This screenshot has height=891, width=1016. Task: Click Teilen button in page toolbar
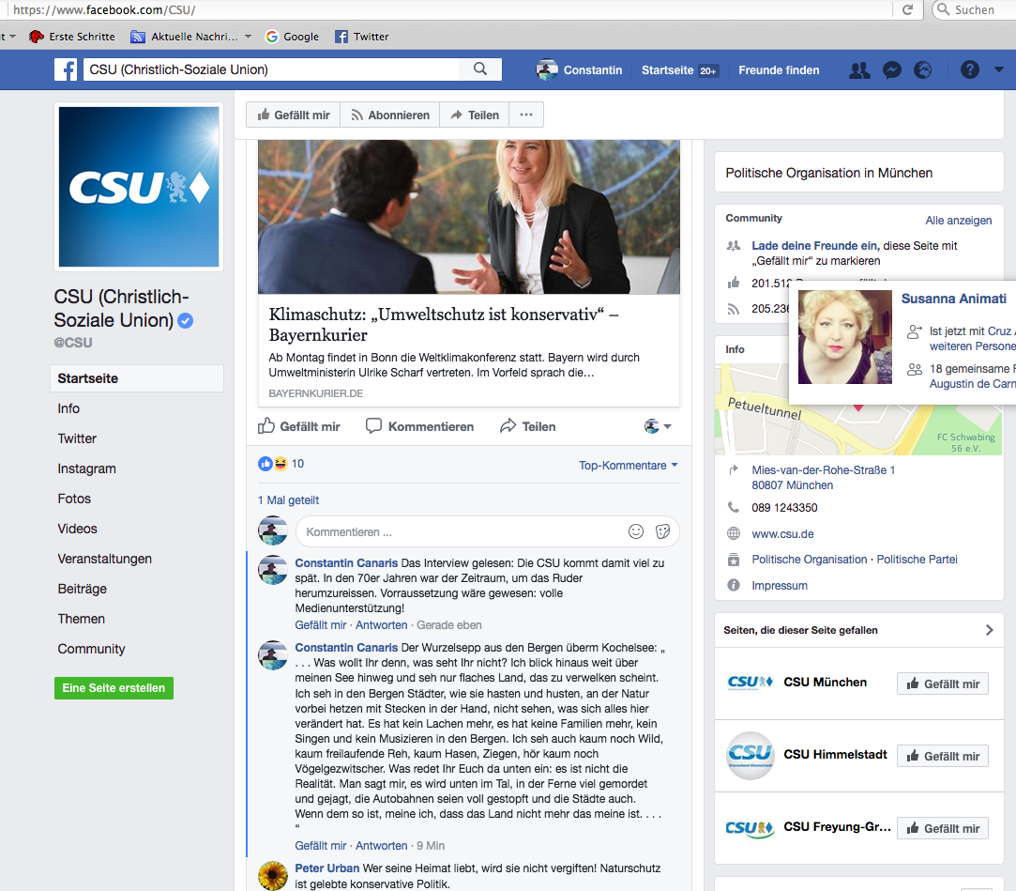475,115
